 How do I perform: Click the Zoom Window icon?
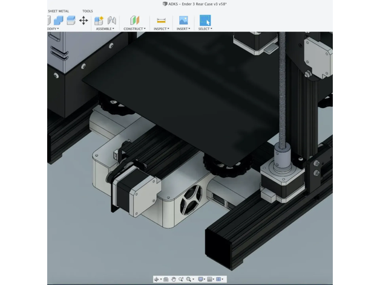click(181, 280)
